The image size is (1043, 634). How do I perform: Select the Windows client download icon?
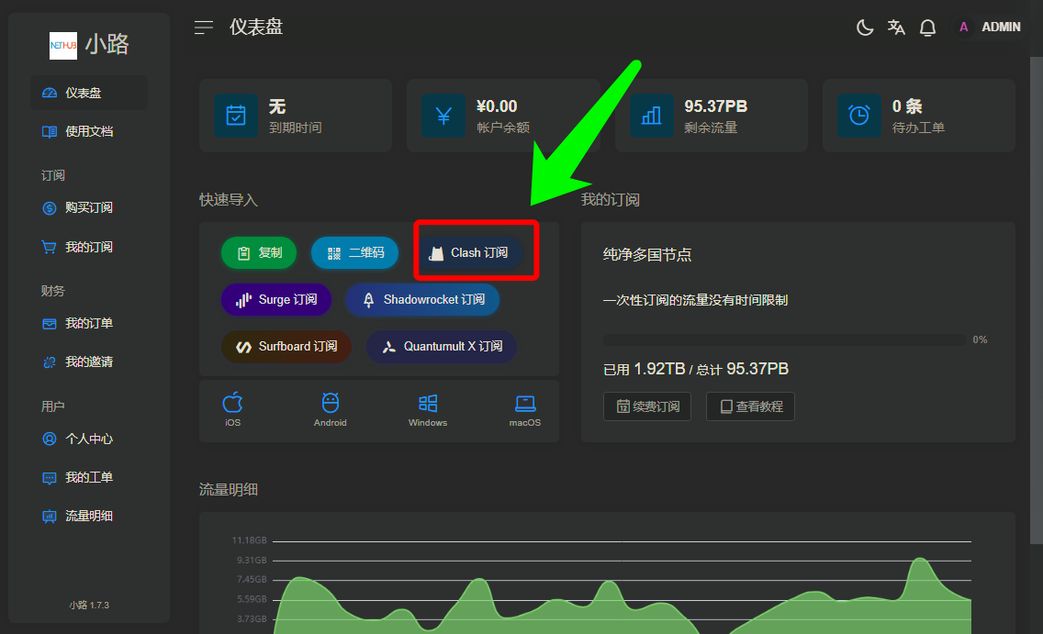428,409
